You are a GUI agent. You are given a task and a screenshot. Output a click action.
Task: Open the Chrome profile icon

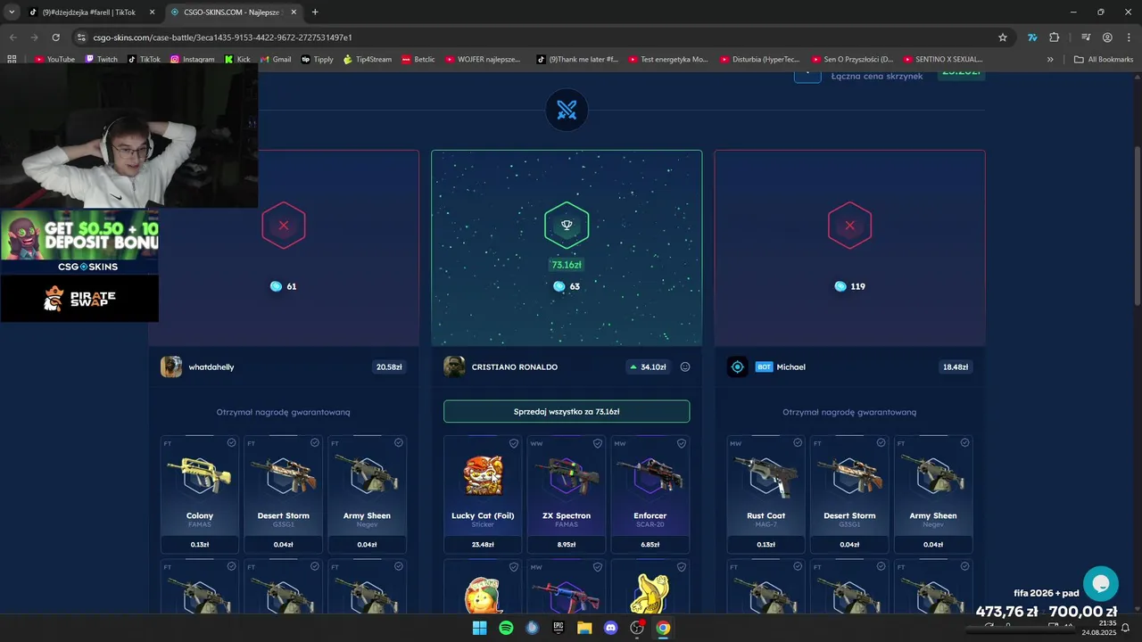pos(1107,37)
